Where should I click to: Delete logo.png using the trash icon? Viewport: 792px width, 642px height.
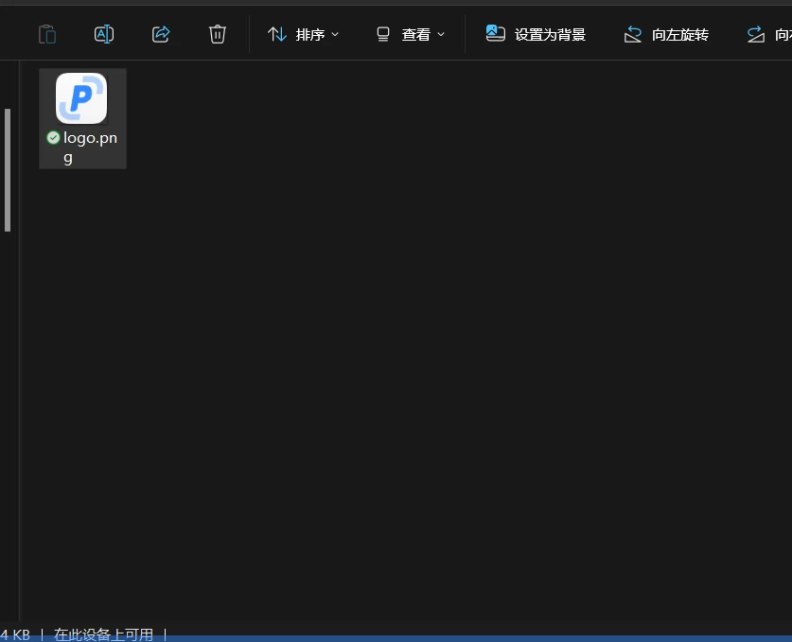pos(217,33)
